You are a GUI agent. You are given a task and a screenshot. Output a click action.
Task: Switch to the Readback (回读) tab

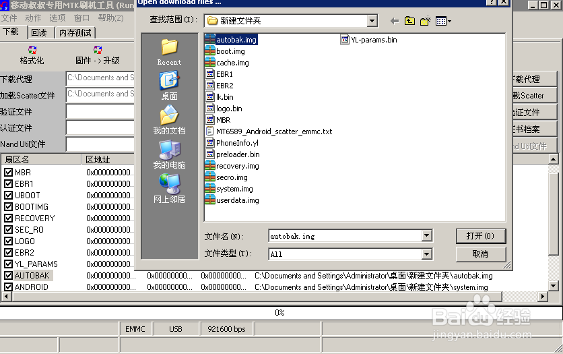click(39, 33)
